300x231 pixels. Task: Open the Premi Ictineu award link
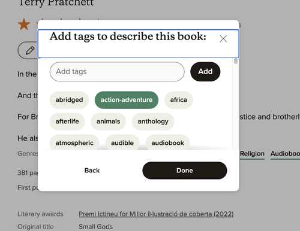[x=156, y=214]
